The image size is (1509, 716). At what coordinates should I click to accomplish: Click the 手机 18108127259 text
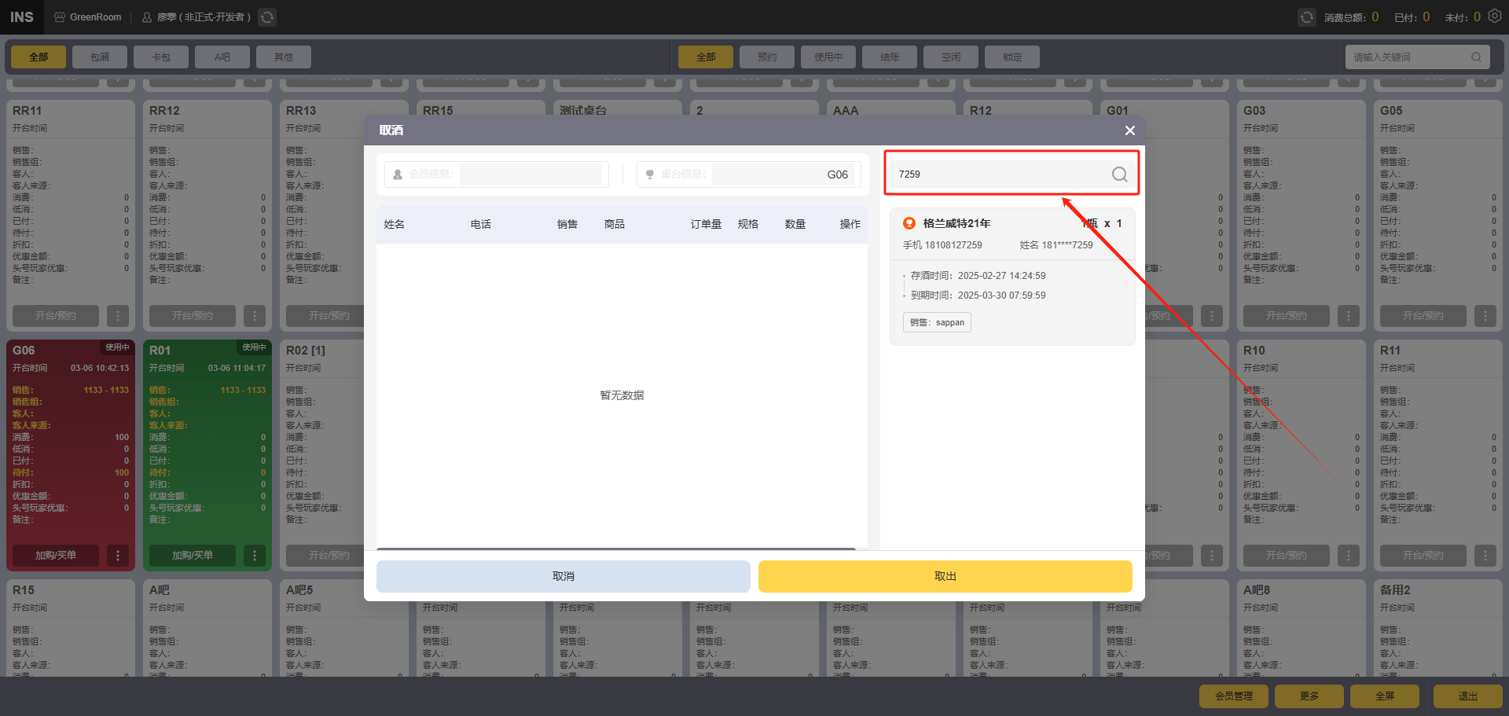pyautogui.click(x=942, y=245)
